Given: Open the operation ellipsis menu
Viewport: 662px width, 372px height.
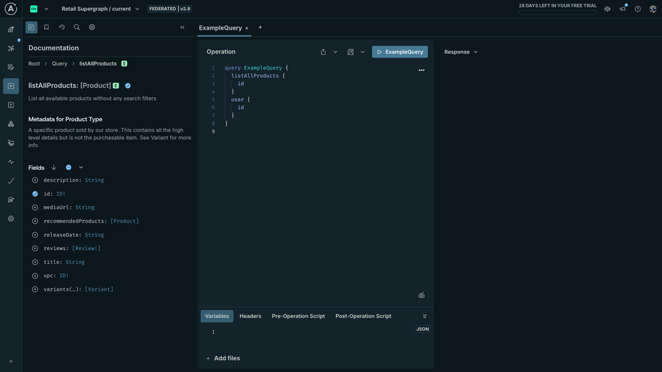Looking at the screenshot, I should (421, 70).
